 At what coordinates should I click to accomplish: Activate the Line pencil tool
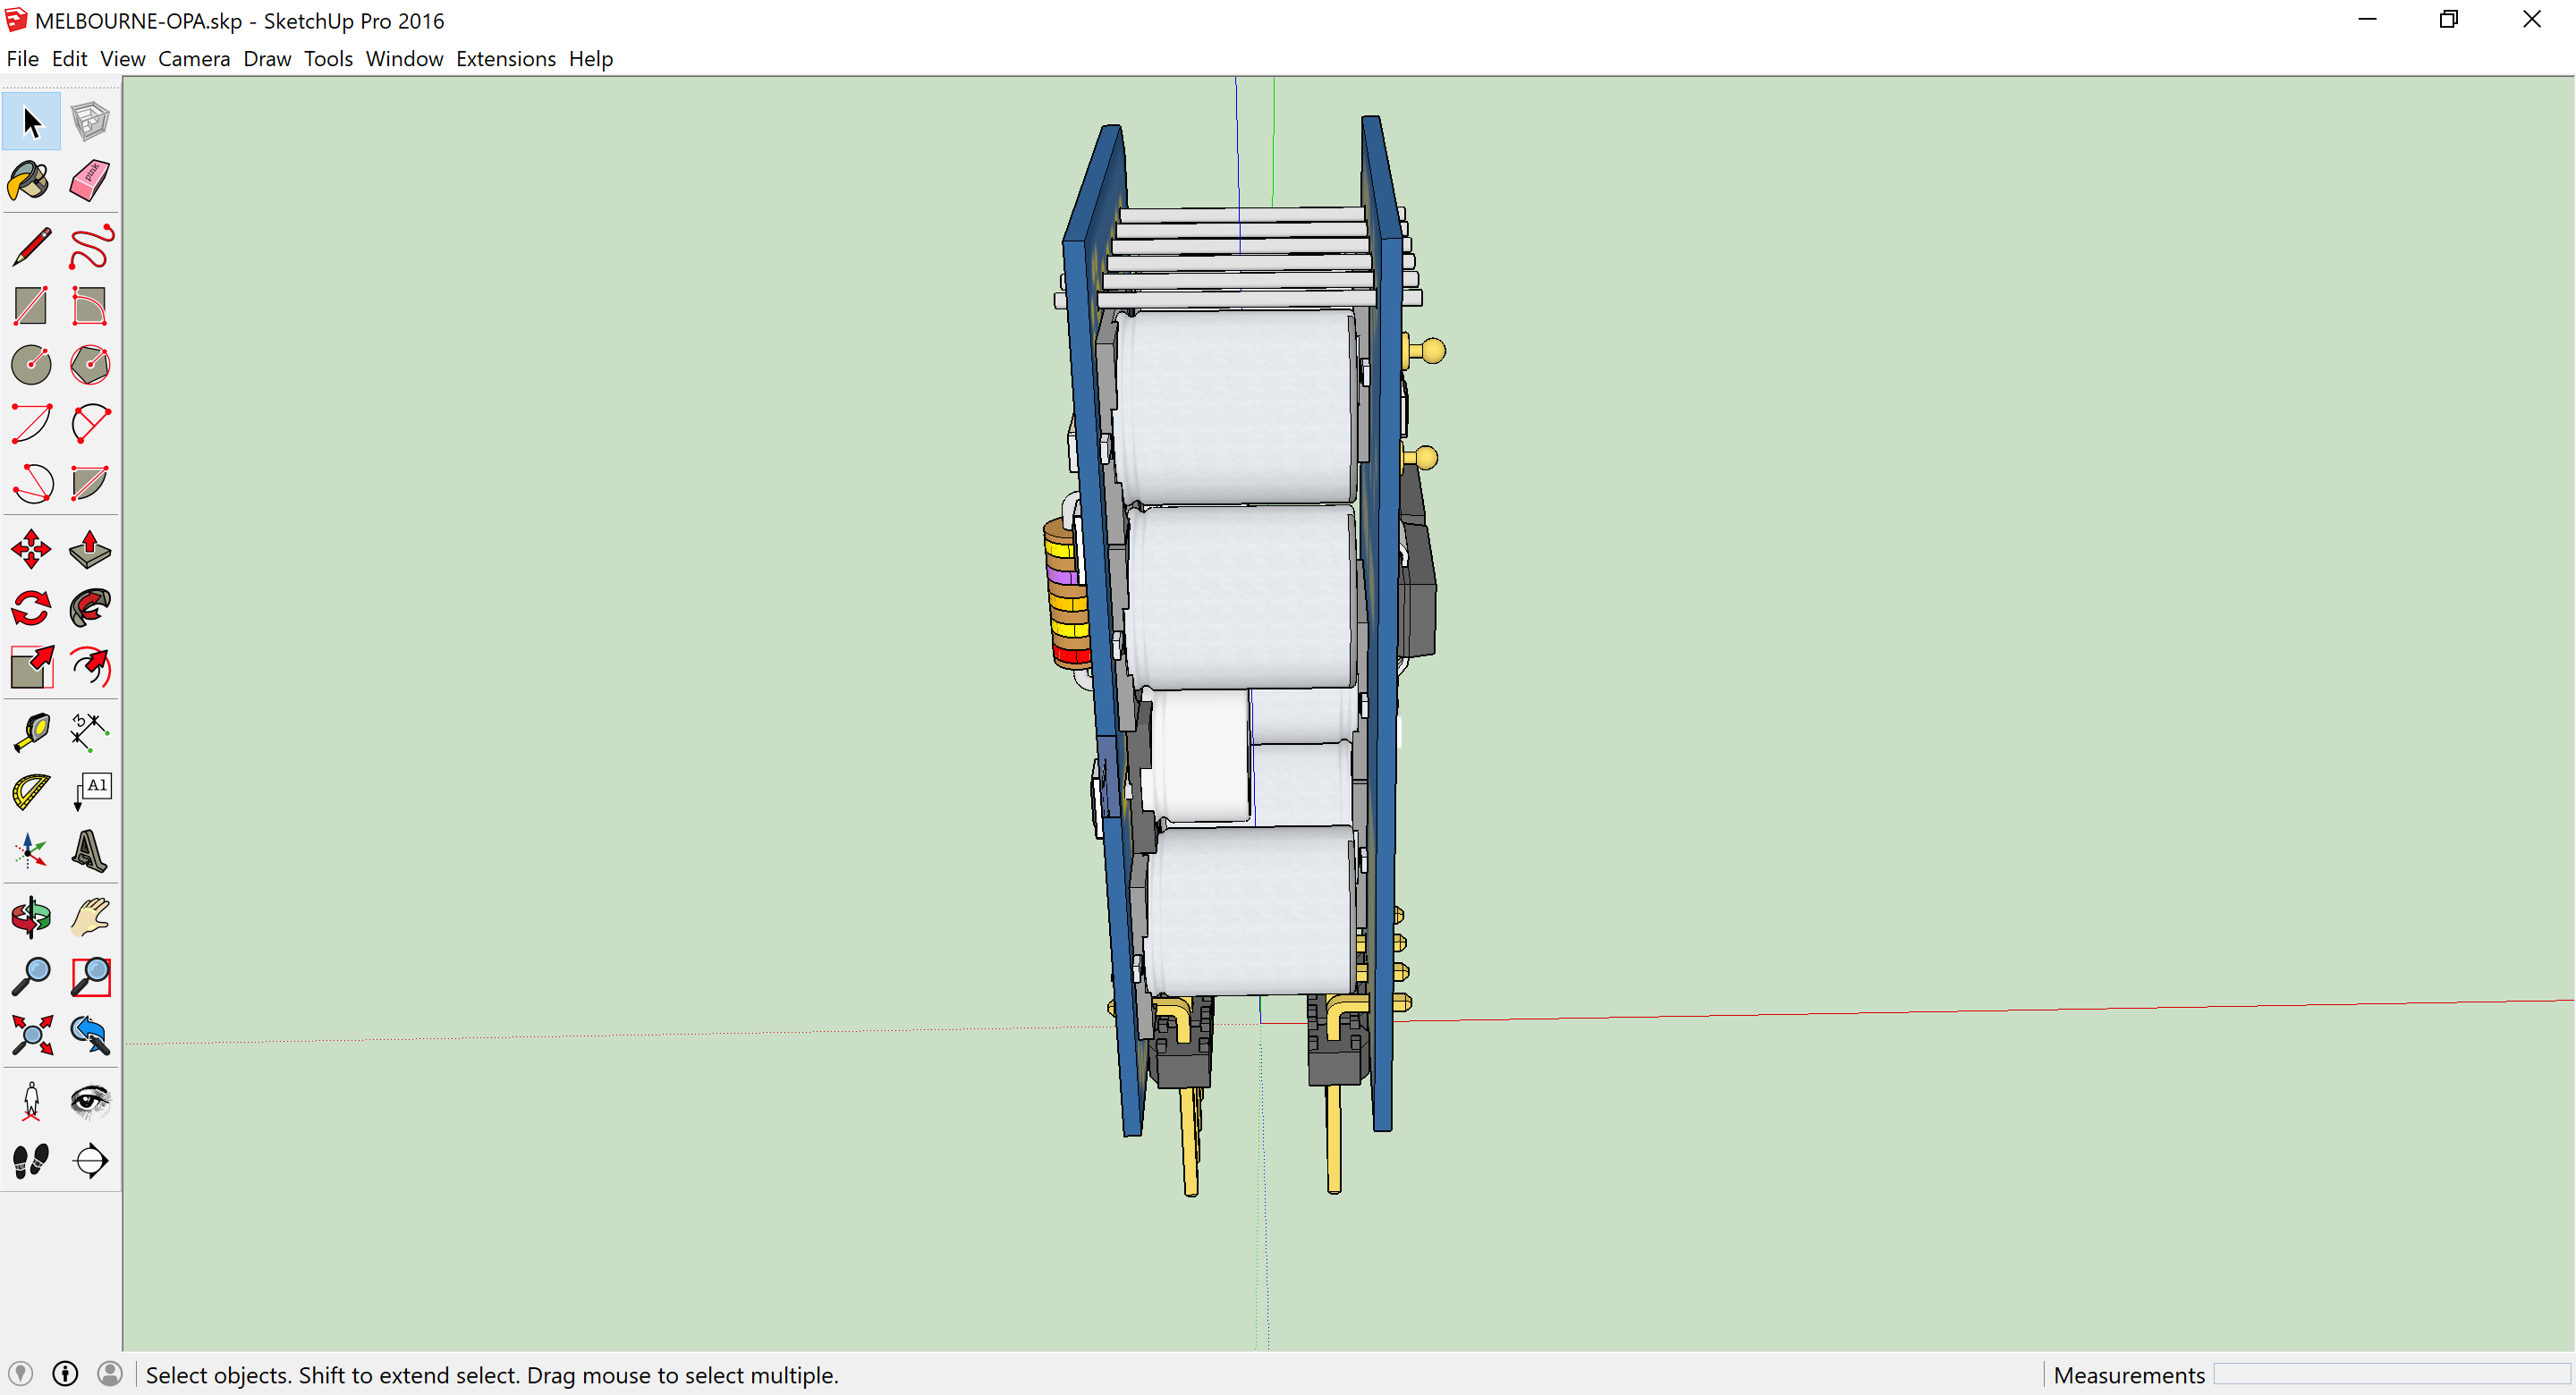click(x=31, y=247)
